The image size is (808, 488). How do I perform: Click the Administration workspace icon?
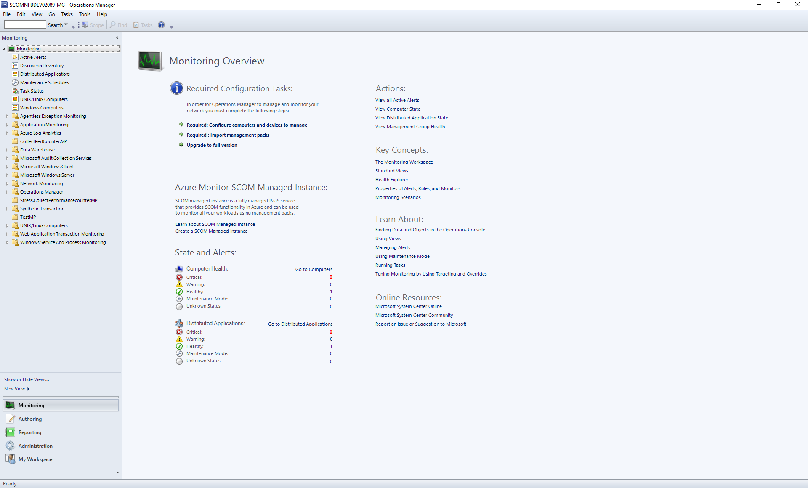pyautogui.click(x=10, y=446)
